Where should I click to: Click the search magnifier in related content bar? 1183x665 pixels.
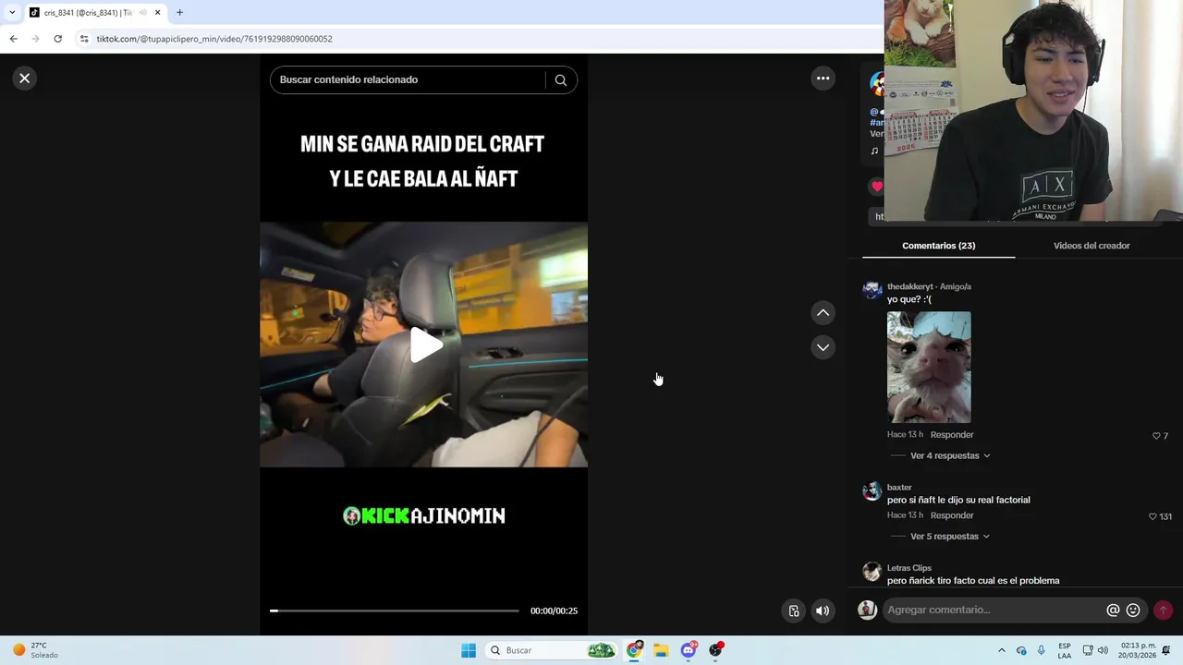click(560, 79)
